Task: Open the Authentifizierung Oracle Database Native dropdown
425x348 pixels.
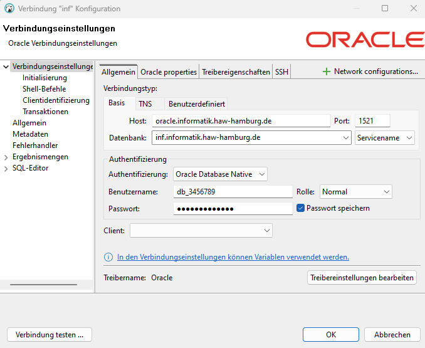Action: pyautogui.click(x=220, y=174)
